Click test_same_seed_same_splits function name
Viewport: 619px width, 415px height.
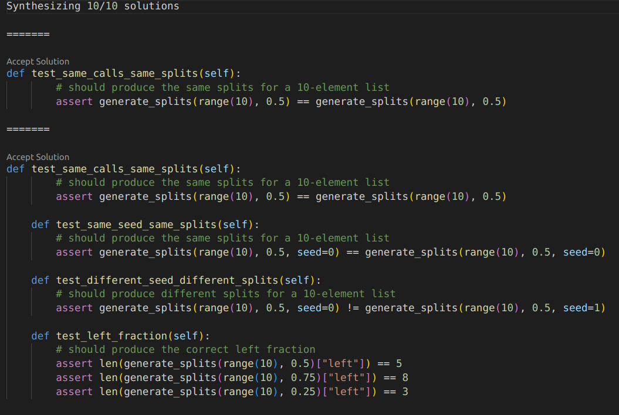(136, 224)
